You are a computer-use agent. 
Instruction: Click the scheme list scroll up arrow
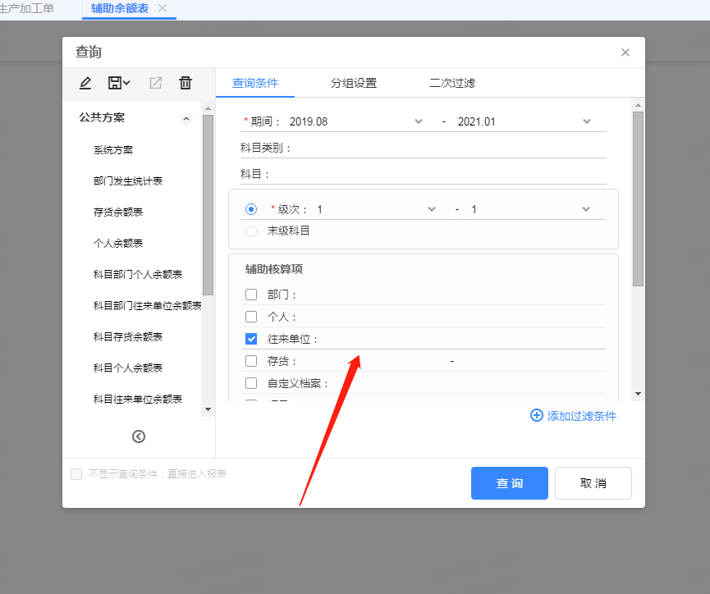(x=208, y=108)
